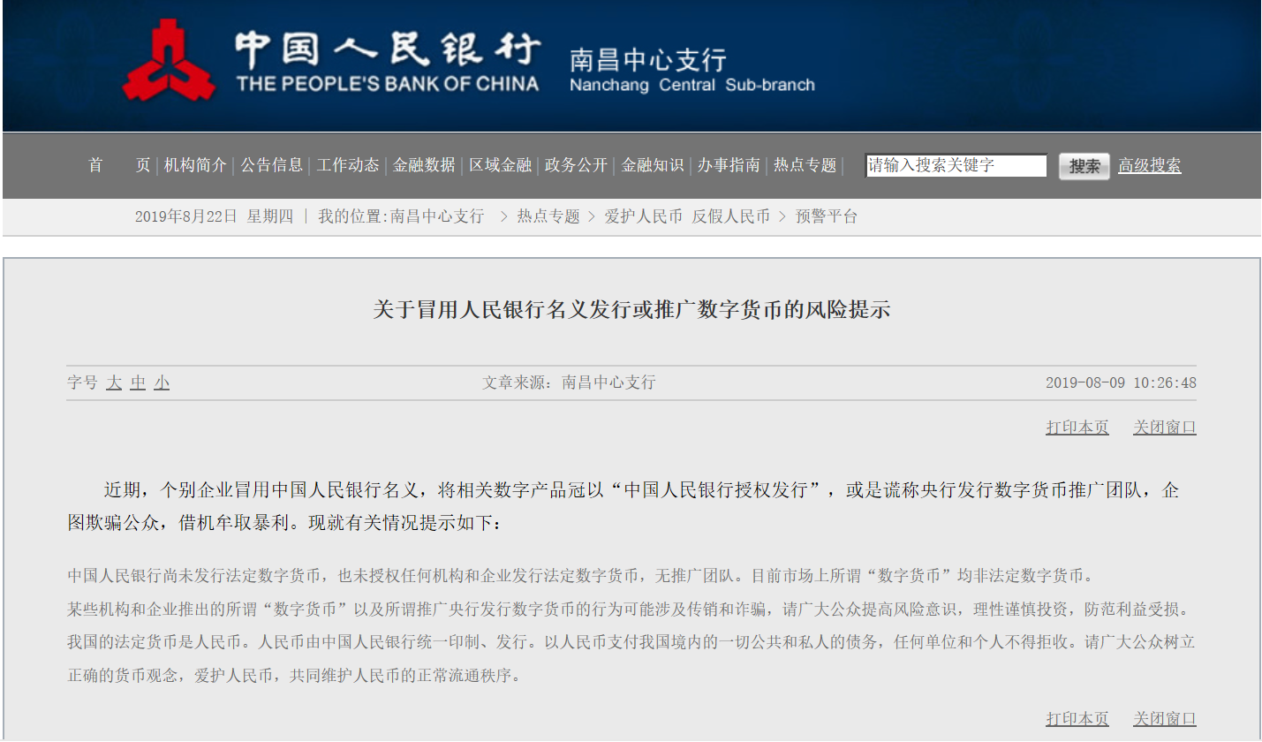This screenshot has height=742, width=1262.
Task: Open the 政务公开 menu item
Action: pyautogui.click(x=575, y=166)
